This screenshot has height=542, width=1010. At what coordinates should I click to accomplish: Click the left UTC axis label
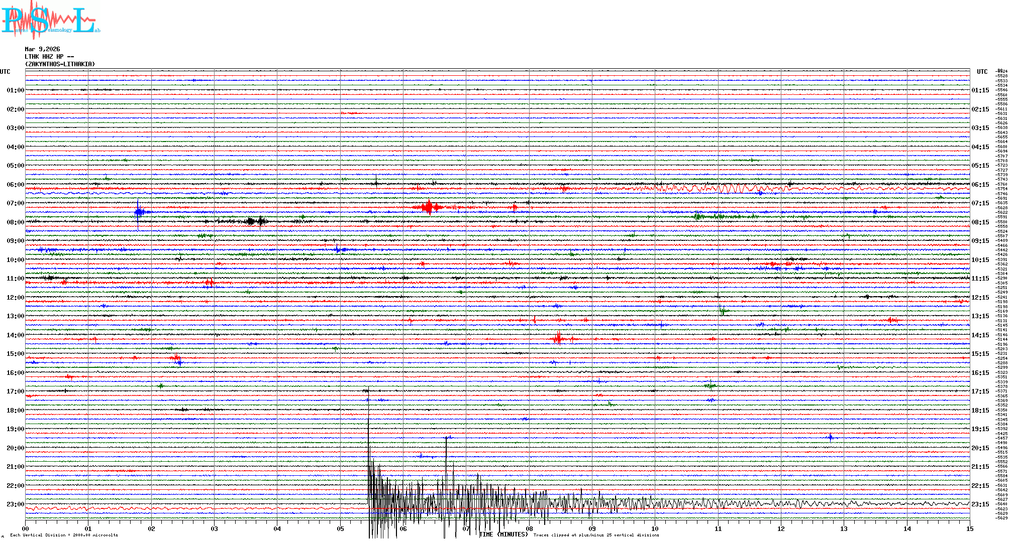5,72
